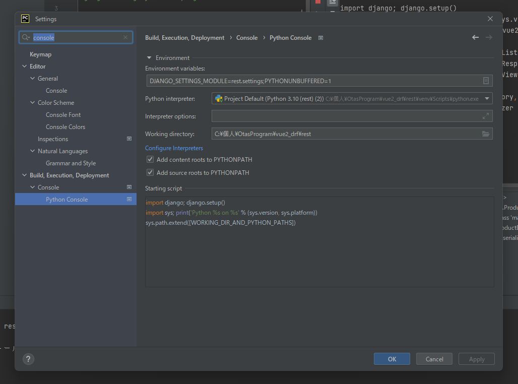Select Python Console tree item
The height and width of the screenshot is (384, 518).
point(76,199)
